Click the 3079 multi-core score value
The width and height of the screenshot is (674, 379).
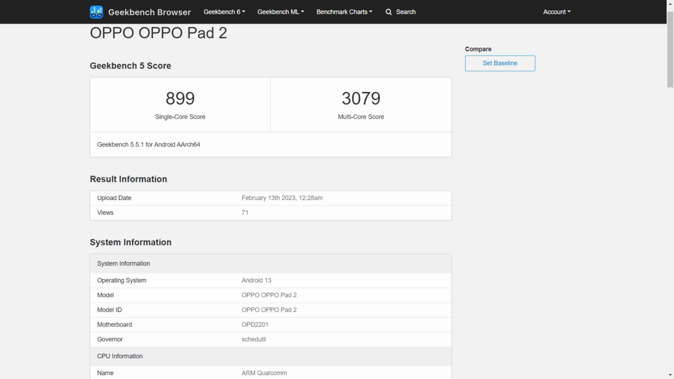point(361,99)
